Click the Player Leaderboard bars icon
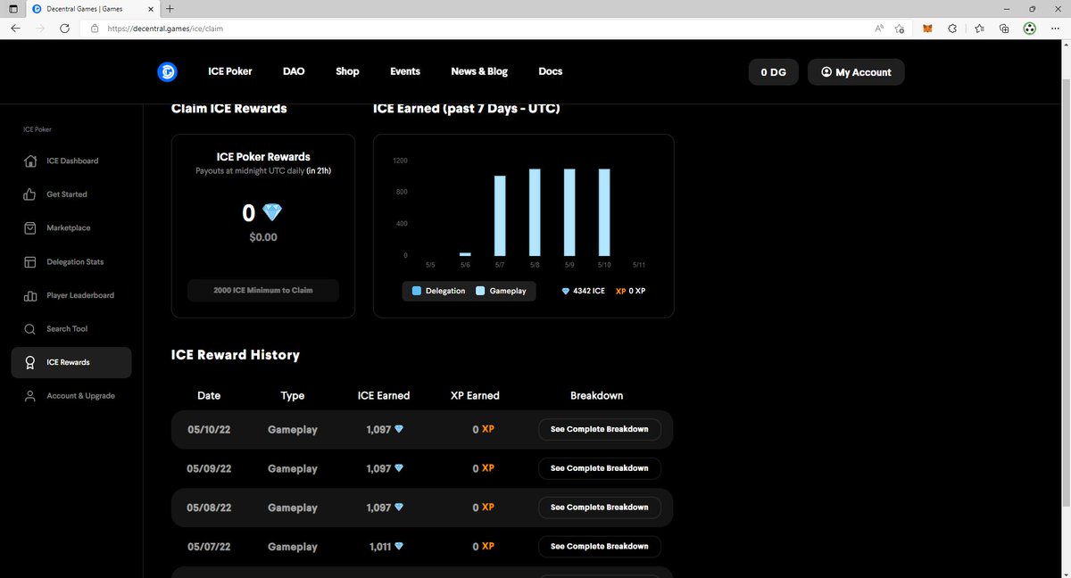Image resolution: width=1071 pixels, height=578 pixels. coord(29,295)
